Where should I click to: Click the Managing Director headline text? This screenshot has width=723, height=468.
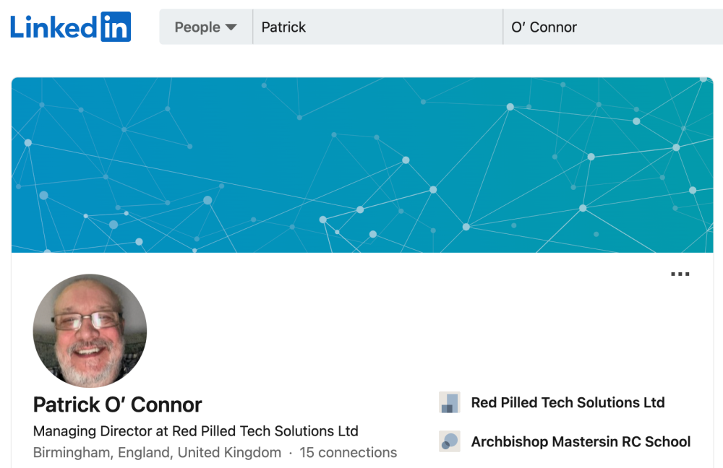coord(195,431)
